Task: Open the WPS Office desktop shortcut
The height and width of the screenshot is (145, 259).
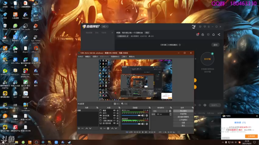Action: (x=15, y=61)
